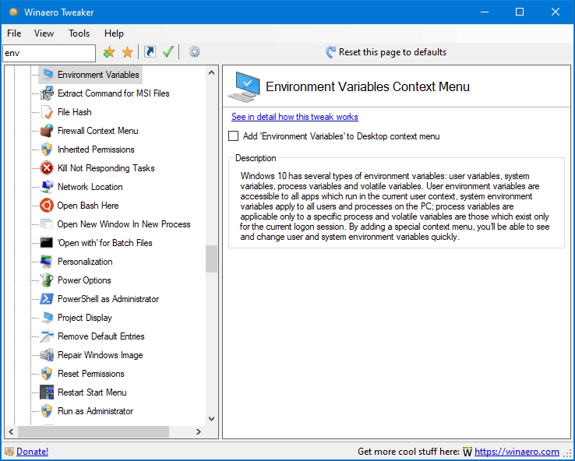Screen dimensions: 575x461
Task: Click the Winaero W logo in status bar
Action: (467, 452)
